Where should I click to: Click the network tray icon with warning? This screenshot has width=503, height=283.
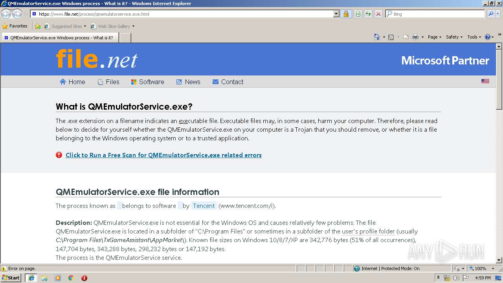[447, 278]
